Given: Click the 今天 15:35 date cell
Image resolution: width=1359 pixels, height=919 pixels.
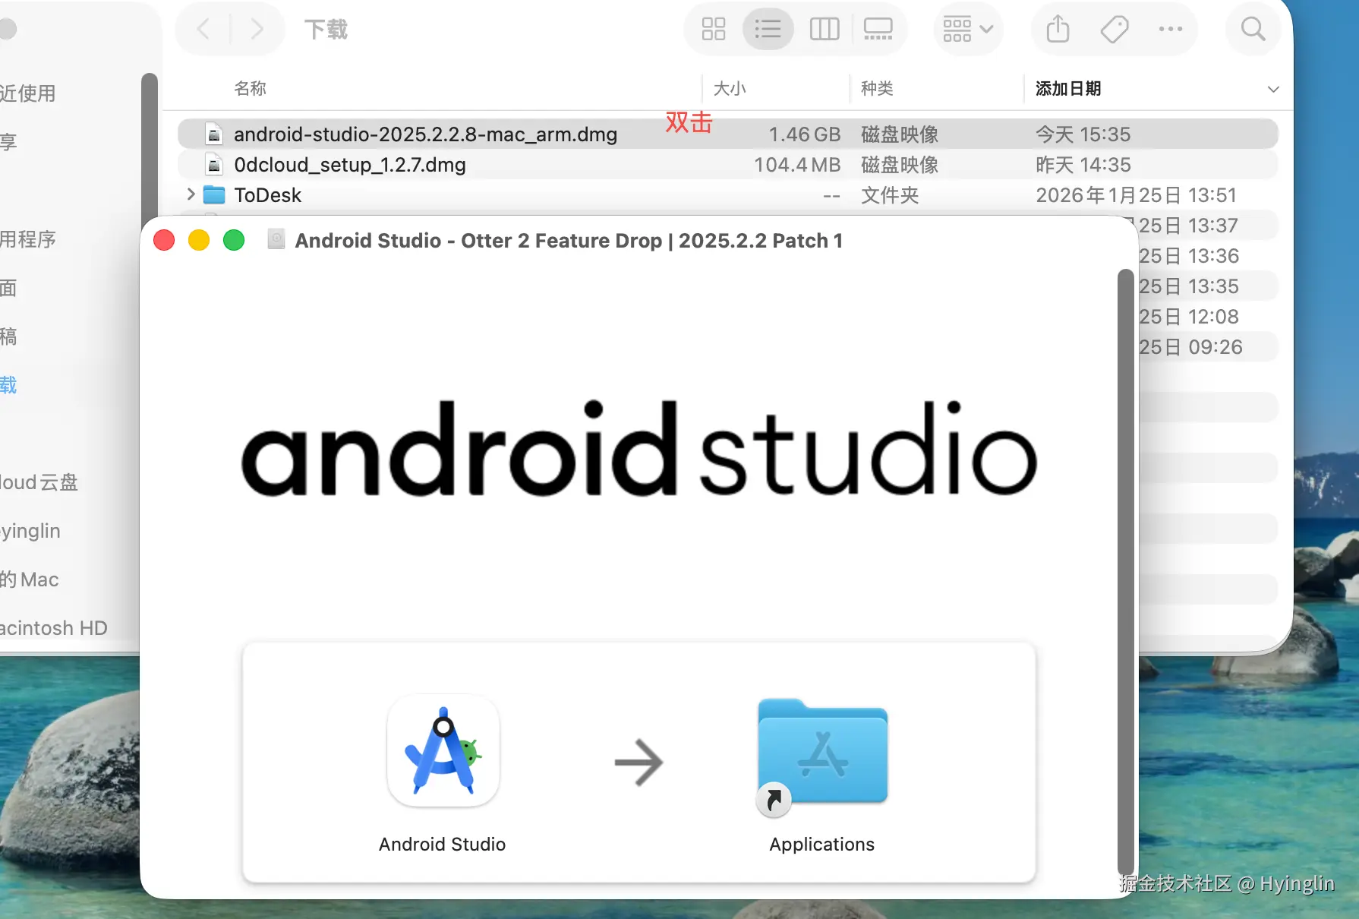Looking at the screenshot, I should [1083, 134].
